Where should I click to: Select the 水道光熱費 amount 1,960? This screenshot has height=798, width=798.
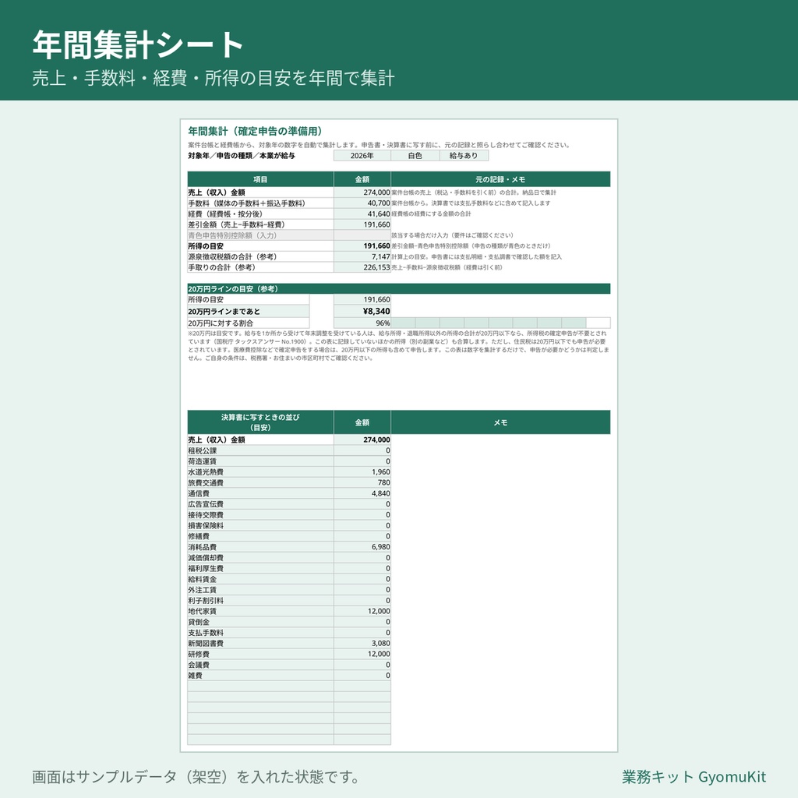point(362,471)
